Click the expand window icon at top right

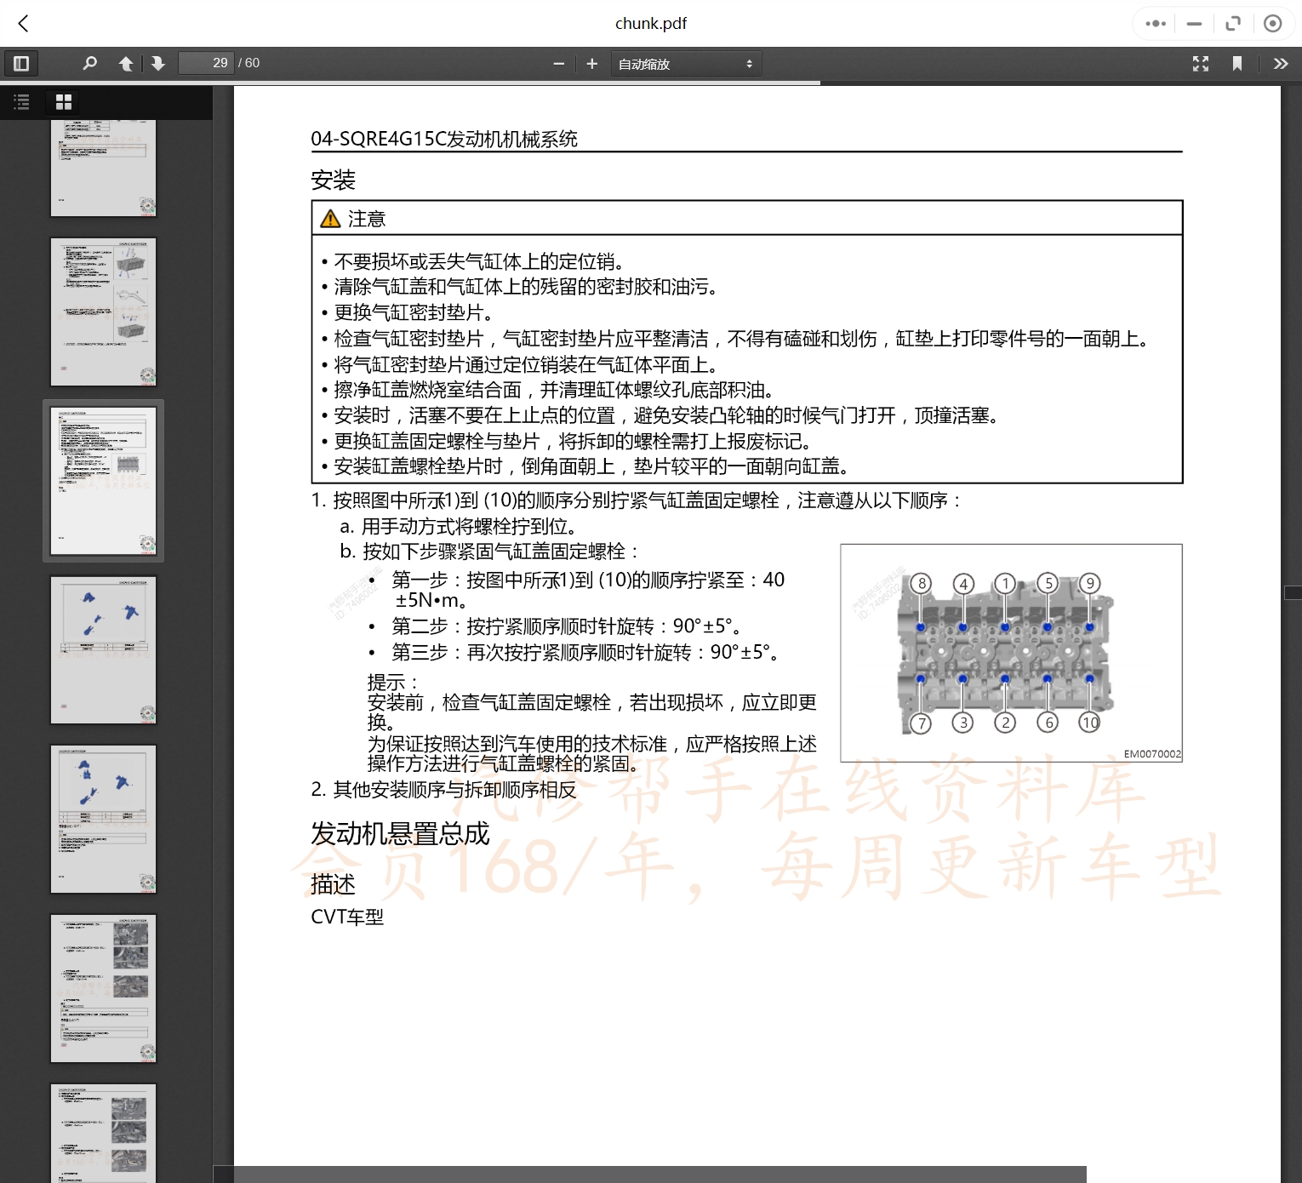point(1233,23)
